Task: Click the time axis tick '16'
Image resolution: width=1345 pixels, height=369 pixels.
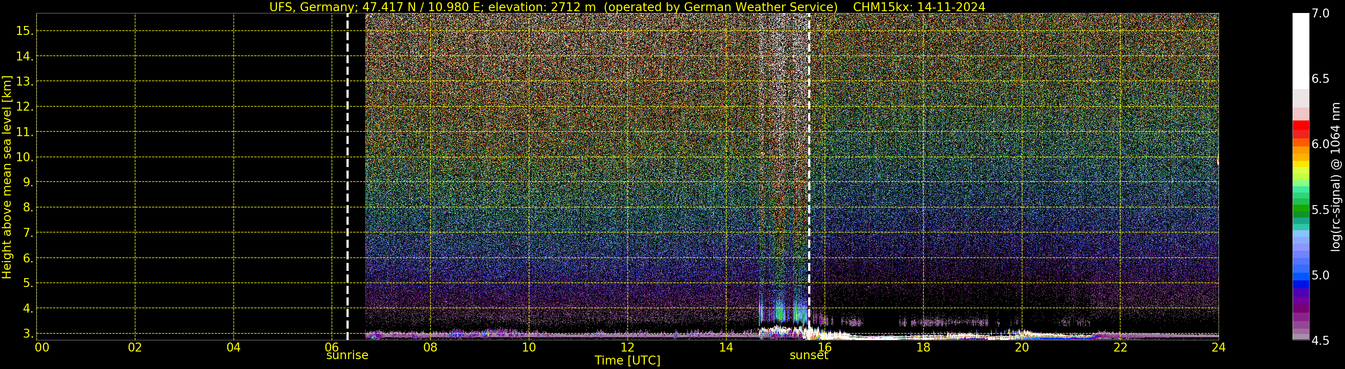Action: 825,348
